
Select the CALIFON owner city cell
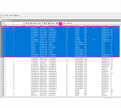pyautogui.click(x=77, y=33)
